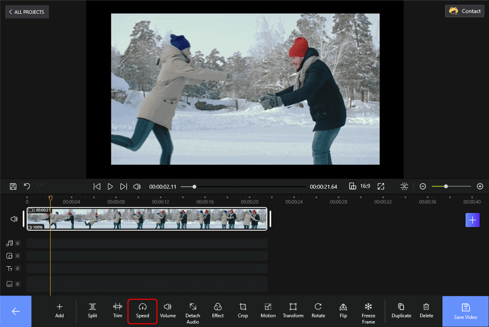
Task: Select the Crop tool
Action: pyautogui.click(x=243, y=311)
